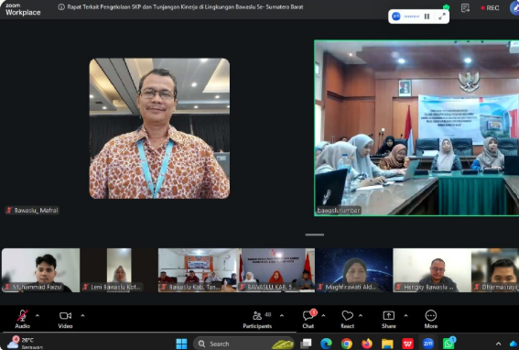Open the notes icon near REC

pyautogui.click(x=465, y=7)
